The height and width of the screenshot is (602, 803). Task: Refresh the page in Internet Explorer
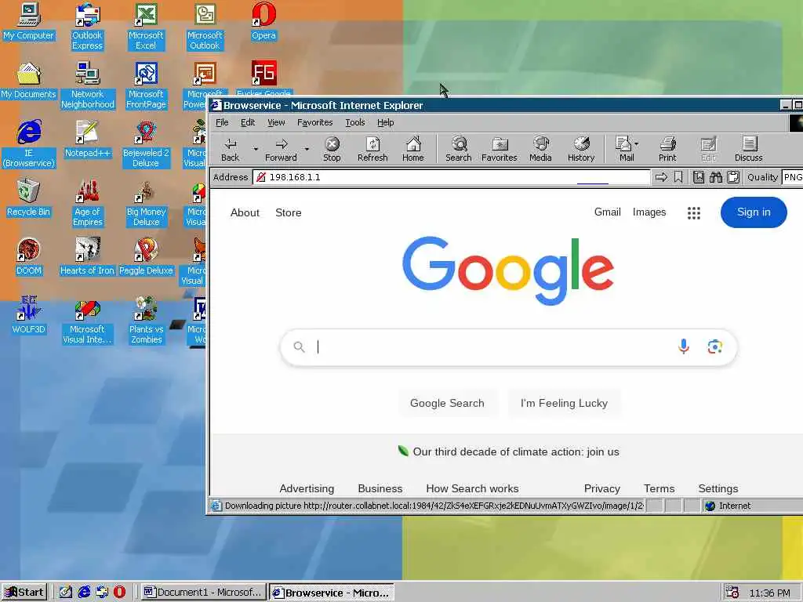372,150
